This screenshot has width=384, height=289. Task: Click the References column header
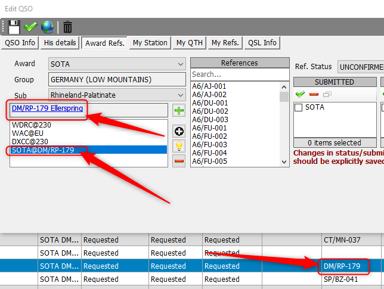240,63
